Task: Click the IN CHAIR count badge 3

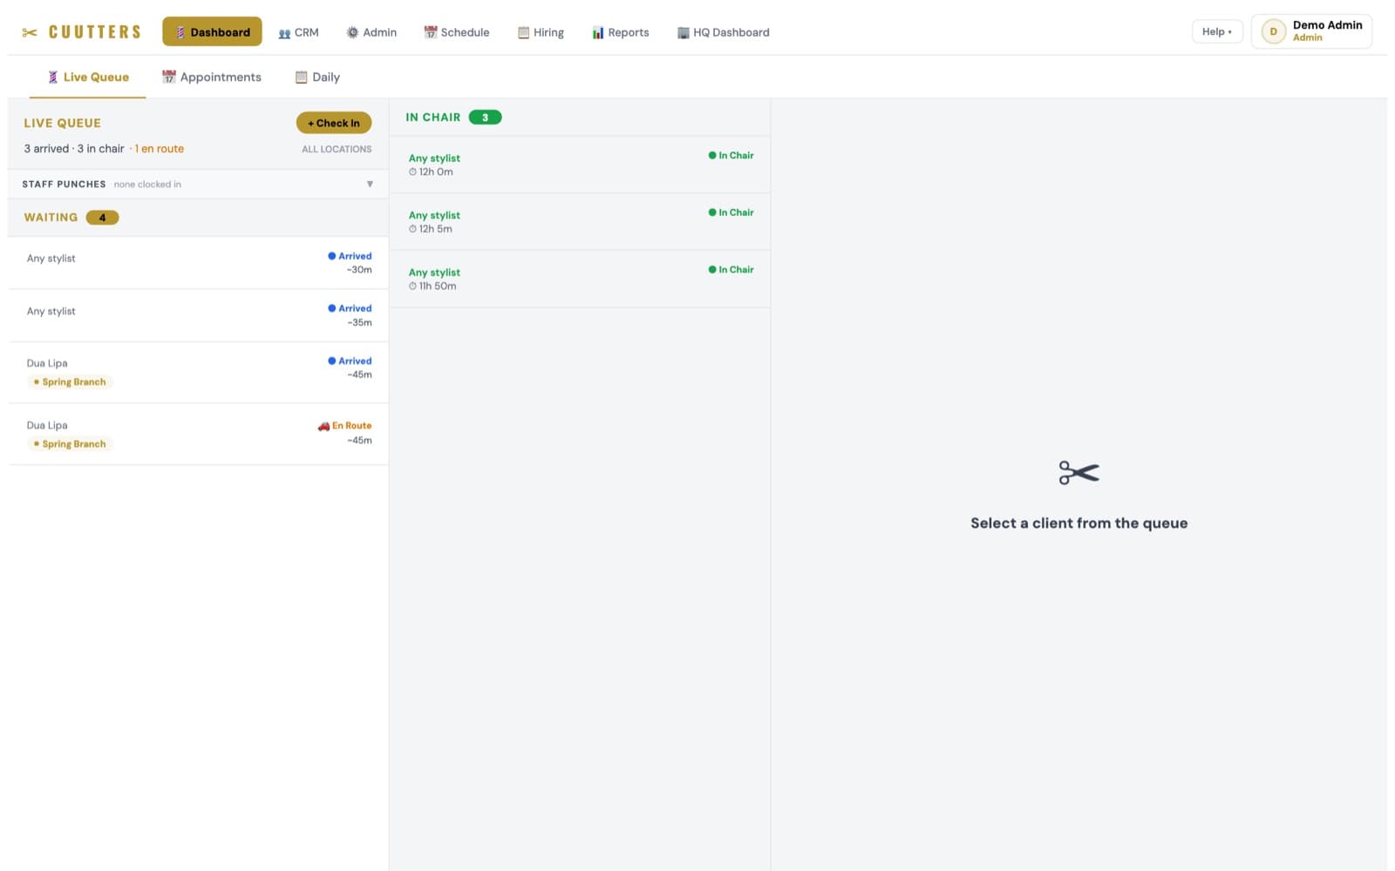Action: 485,118
